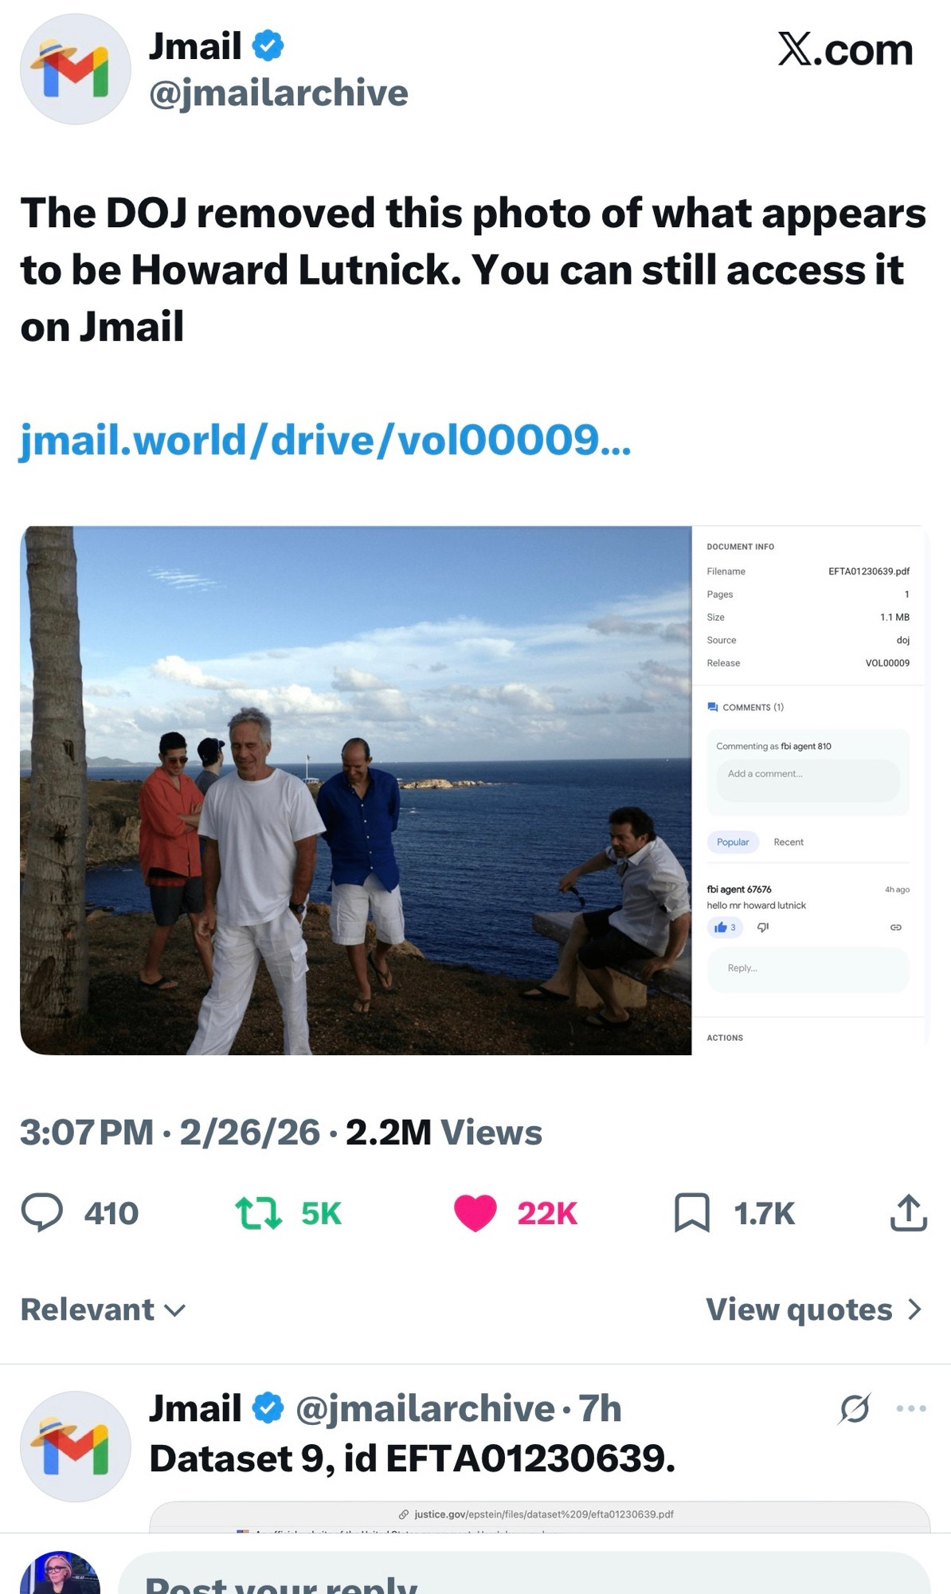Open the three-dot more menu on reply
The width and height of the screenshot is (951, 1594).
click(x=910, y=1409)
